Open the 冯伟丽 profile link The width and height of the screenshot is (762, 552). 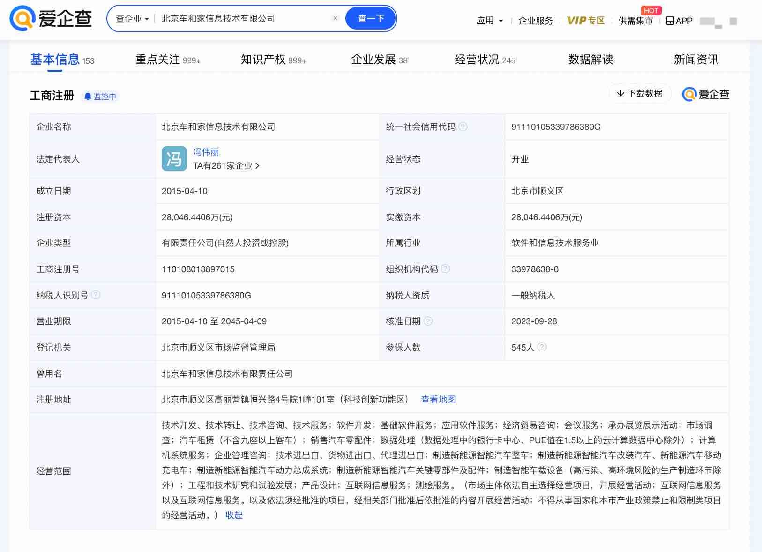pyautogui.click(x=206, y=152)
